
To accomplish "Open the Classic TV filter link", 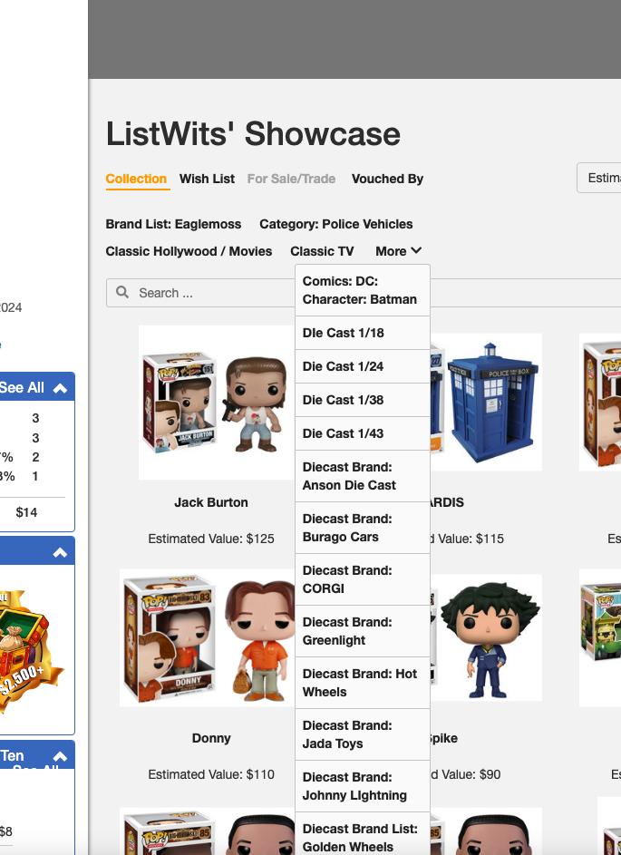I will coord(322,251).
